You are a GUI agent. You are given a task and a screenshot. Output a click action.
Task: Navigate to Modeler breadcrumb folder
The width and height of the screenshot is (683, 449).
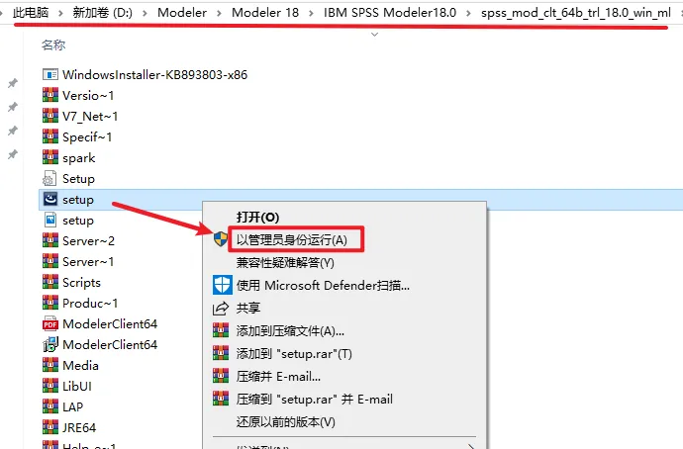coord(182,13)
